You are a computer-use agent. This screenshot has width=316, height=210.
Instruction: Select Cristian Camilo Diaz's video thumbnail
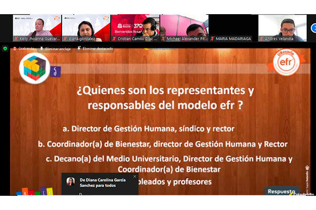[x=134, y=28]
